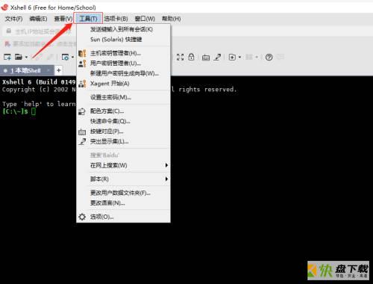This screenshot has height=284, width=373.
Task: Click the keyboard key mapping toolbar icon
Action: pyautogui.click(x=206, y=58)
